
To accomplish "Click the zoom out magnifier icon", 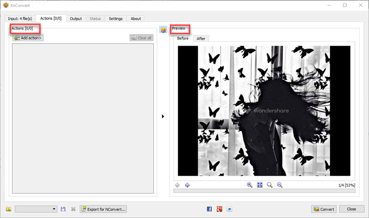I will pyautogui.click(x=279, y=185).
